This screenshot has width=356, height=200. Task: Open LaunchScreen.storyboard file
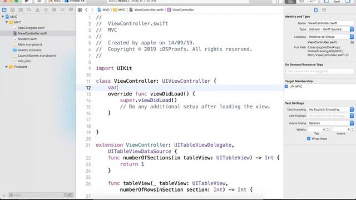click(x=37, y=56)
